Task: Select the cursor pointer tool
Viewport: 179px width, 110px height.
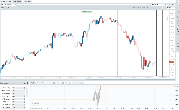Action: tap(178, 2)
